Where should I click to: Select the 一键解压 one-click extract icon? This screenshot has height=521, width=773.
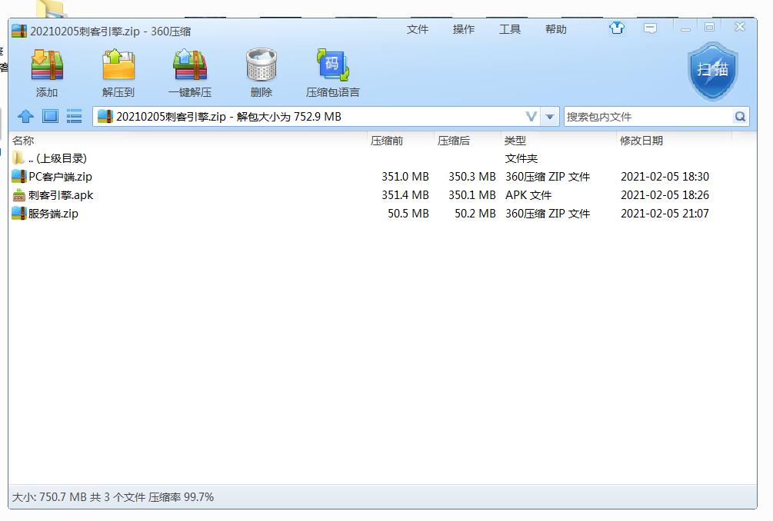(190, 65)
